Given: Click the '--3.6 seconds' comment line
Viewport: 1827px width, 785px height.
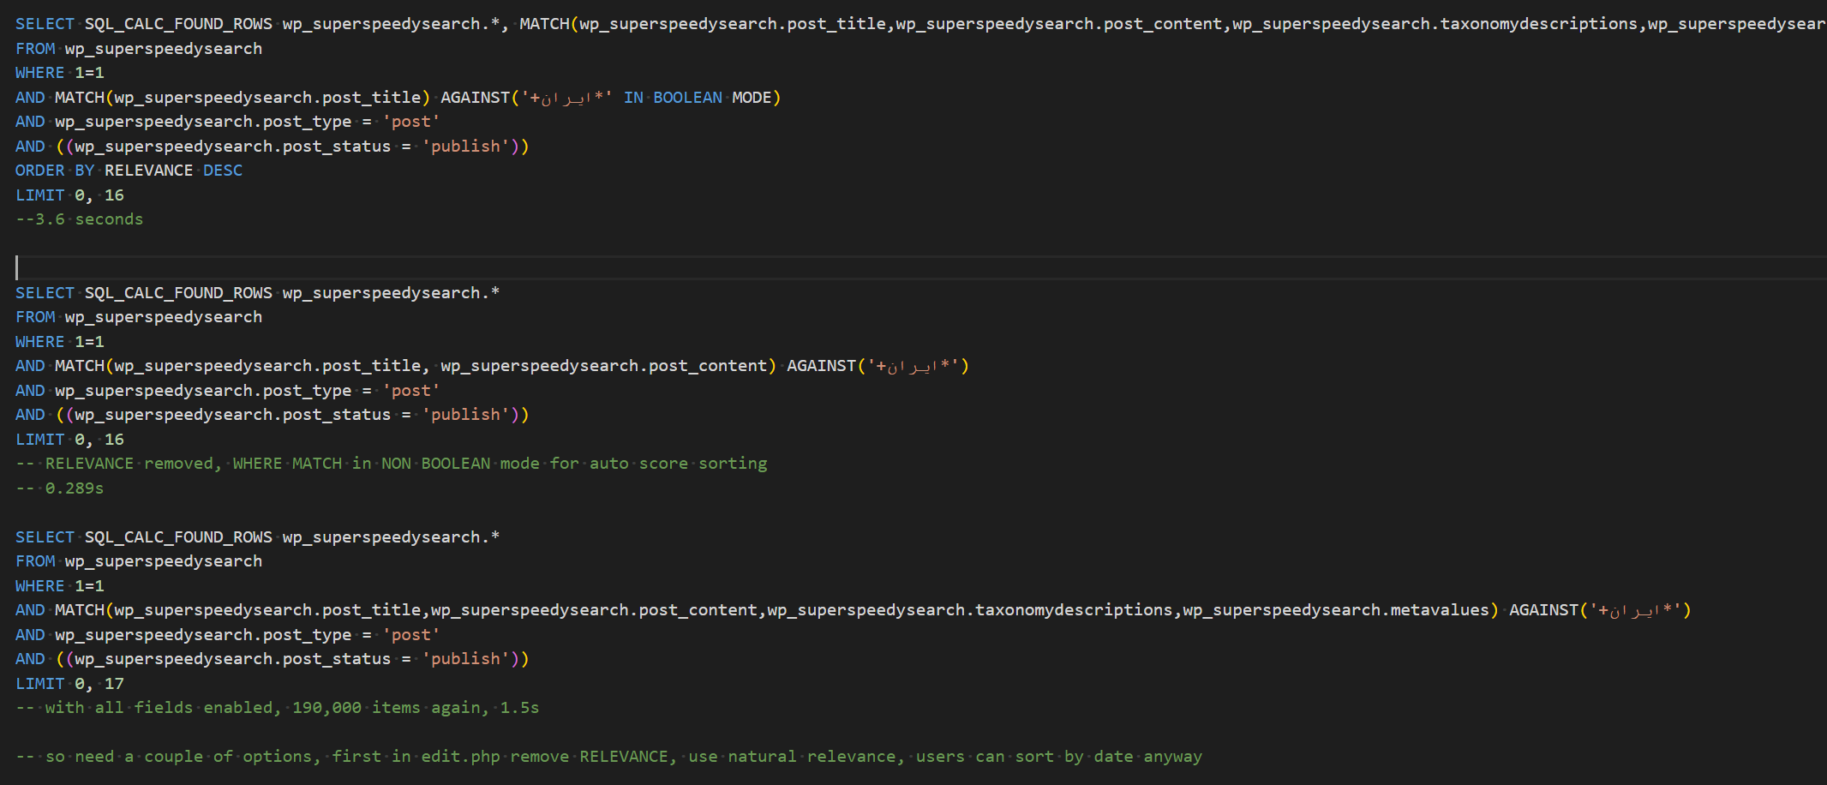Looking at the screenshot, I should pos(79,219).
